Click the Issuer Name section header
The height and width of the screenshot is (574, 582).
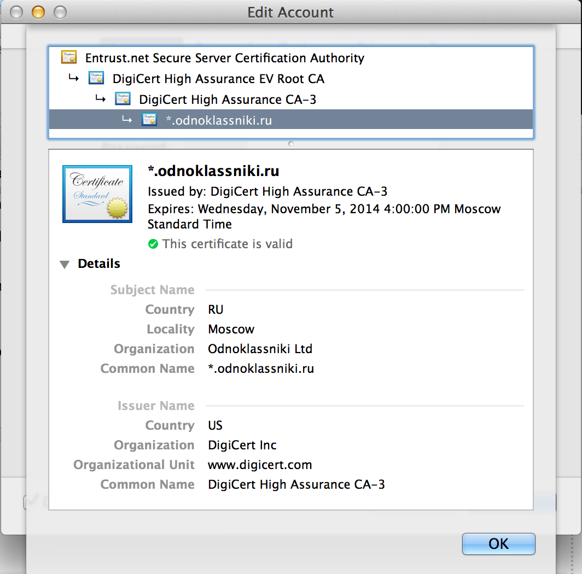point(156,406)
